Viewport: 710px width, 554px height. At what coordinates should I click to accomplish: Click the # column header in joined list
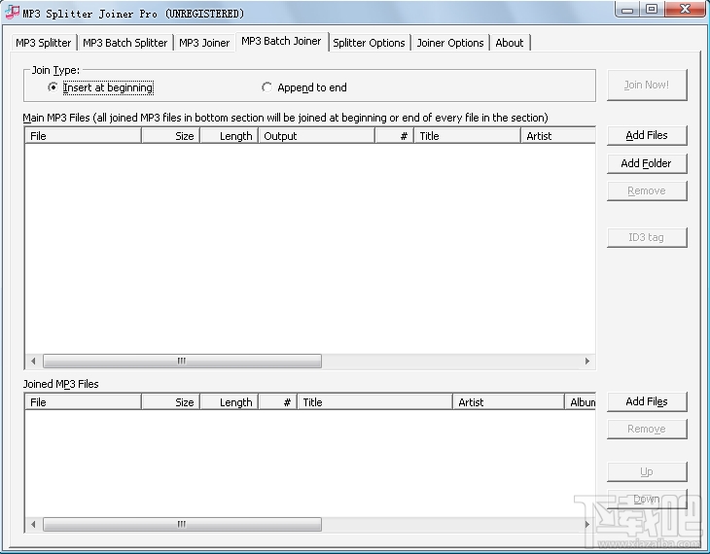277,402
